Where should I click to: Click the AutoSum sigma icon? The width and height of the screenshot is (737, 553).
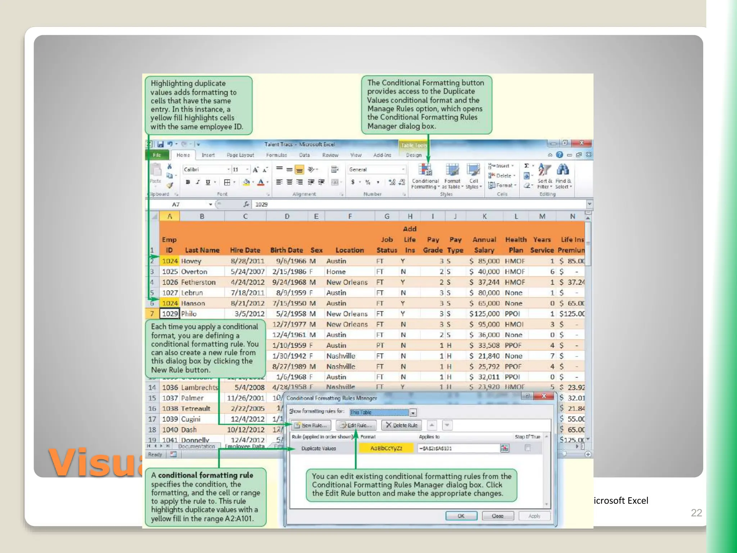(x=526, y=166)
